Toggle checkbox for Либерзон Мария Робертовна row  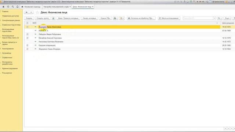click(27, 34)
